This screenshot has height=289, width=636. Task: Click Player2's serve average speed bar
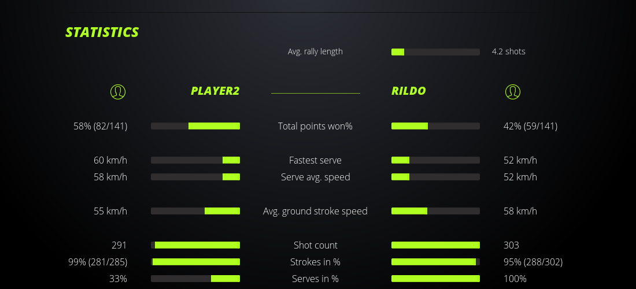tap(195, 177)
